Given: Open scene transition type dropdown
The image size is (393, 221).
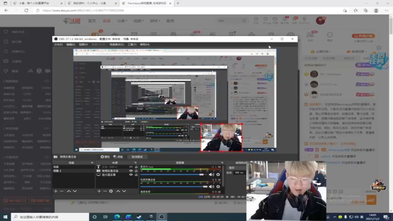Looking at the screenshot, I should (x=236, y=167).
